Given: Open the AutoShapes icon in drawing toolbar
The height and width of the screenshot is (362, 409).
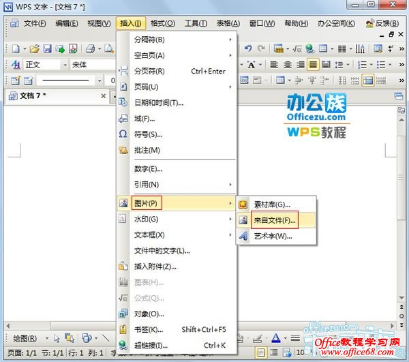Looking at the screenshot, I should (x=87, y=338).
